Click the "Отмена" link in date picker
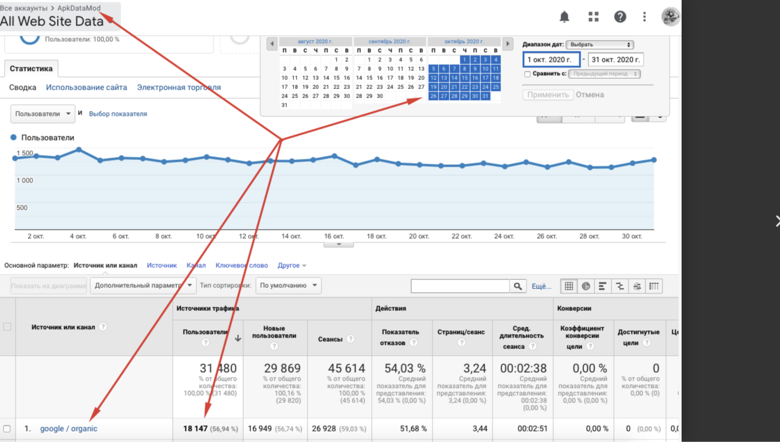The width and height of the screenshot is (780, 442). click(590, 95)
